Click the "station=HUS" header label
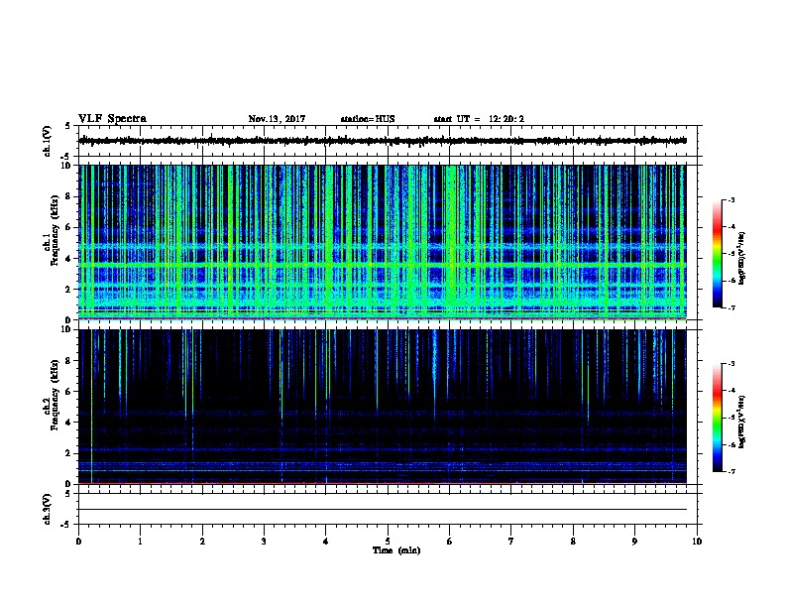Image resolution: width=785 pixels, height=607 pixels. pyautogui.click(x=368, y=119)
